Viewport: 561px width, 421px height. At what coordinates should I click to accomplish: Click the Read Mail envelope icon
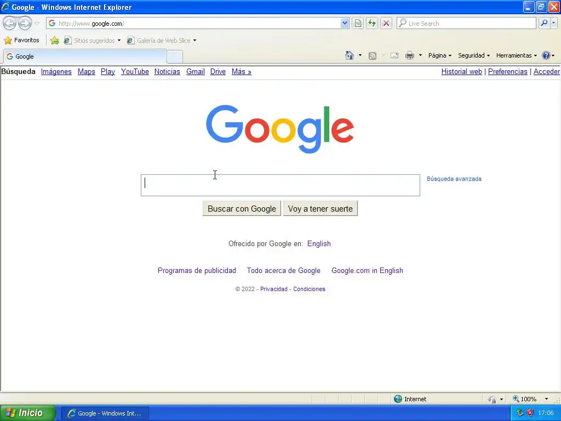coord(394,55)
